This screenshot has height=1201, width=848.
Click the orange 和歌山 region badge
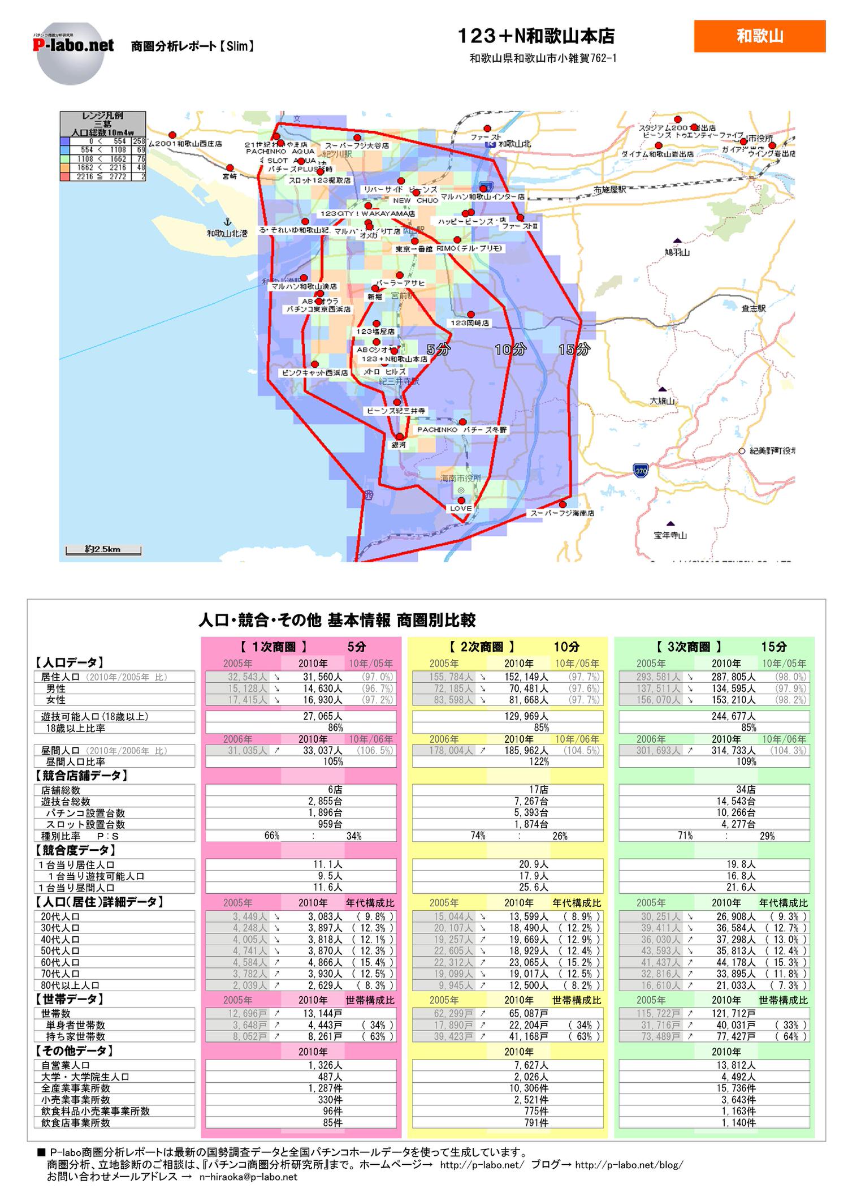(x=759, y=36)
